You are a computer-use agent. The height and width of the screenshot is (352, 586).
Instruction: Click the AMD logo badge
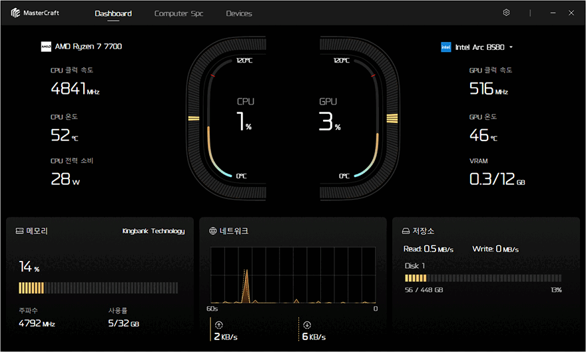tap(46, 47)
